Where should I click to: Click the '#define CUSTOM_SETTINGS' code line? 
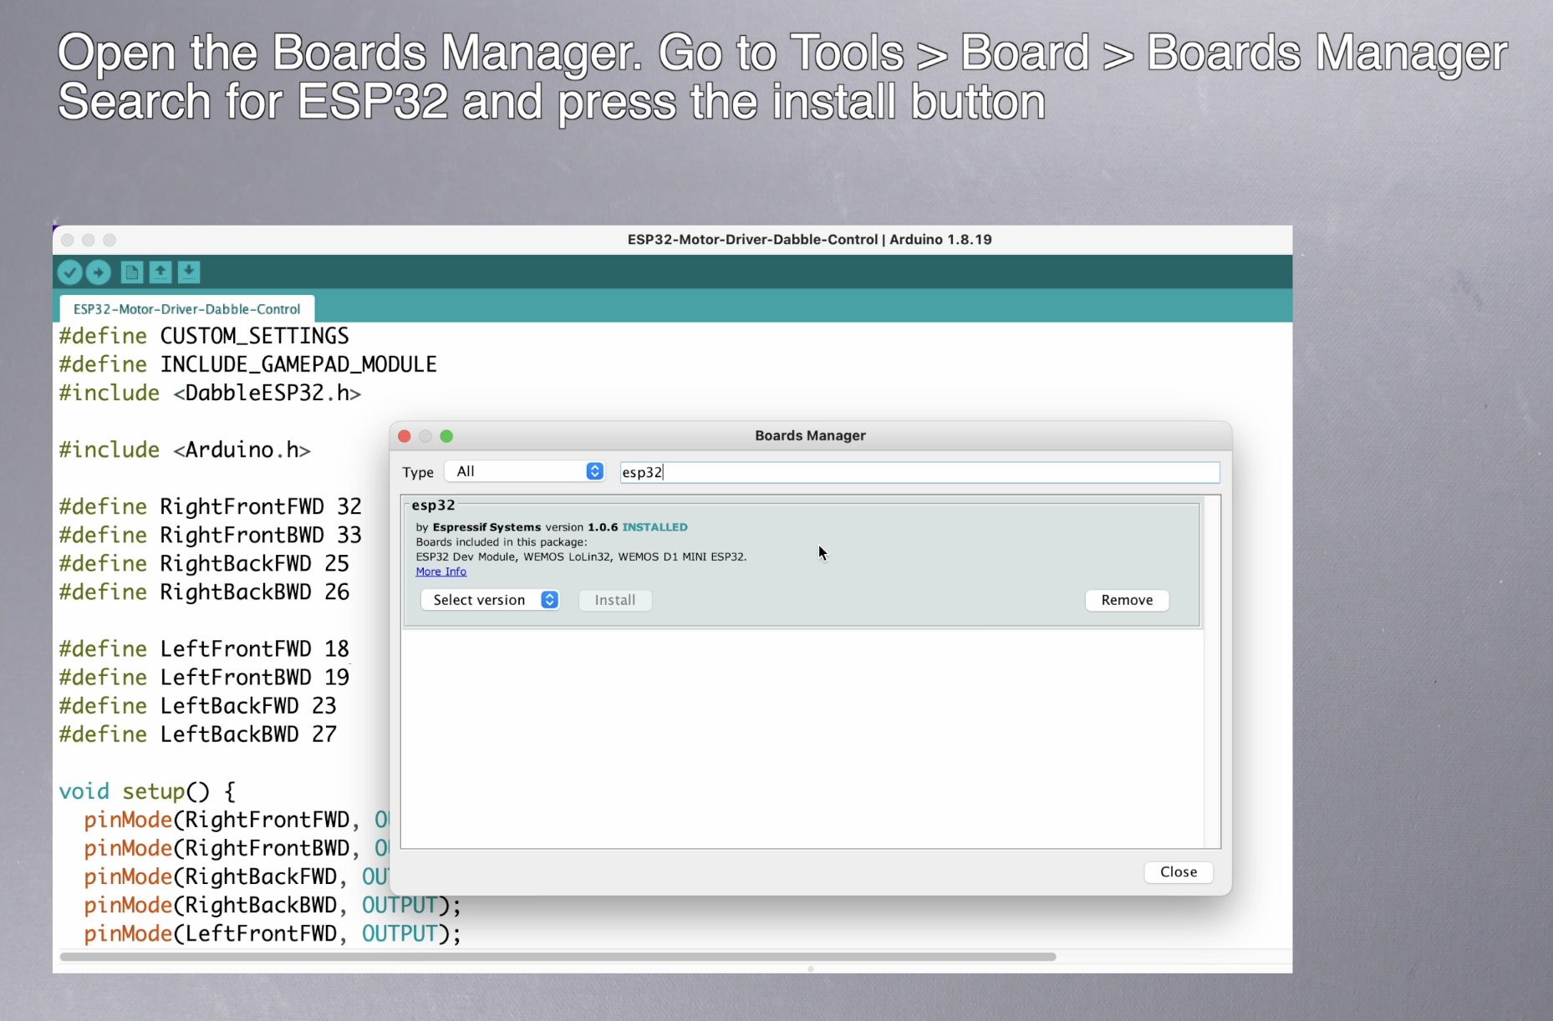coord(204,336)
